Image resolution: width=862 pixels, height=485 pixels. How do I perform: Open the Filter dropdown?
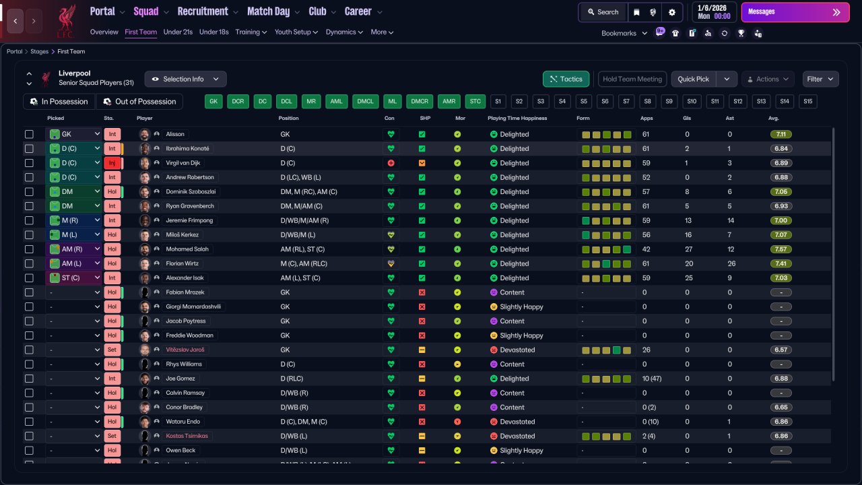point(820,79)
